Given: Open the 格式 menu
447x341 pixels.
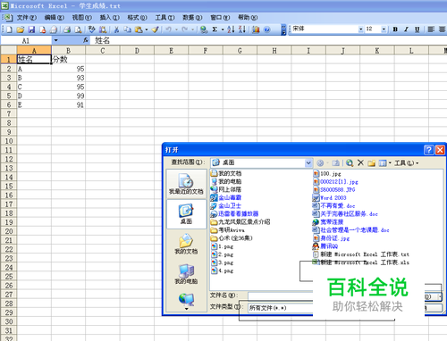Looking at the screenshot, I should point(137,18).
